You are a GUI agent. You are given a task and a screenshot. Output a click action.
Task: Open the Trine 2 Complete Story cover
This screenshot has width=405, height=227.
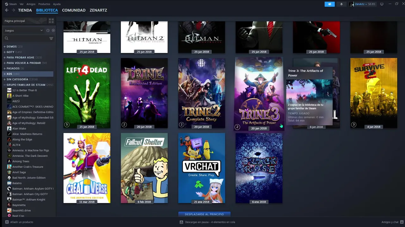[x=202, y=93]
